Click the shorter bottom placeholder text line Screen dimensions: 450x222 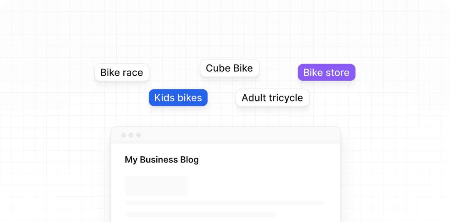coord(200,215)
